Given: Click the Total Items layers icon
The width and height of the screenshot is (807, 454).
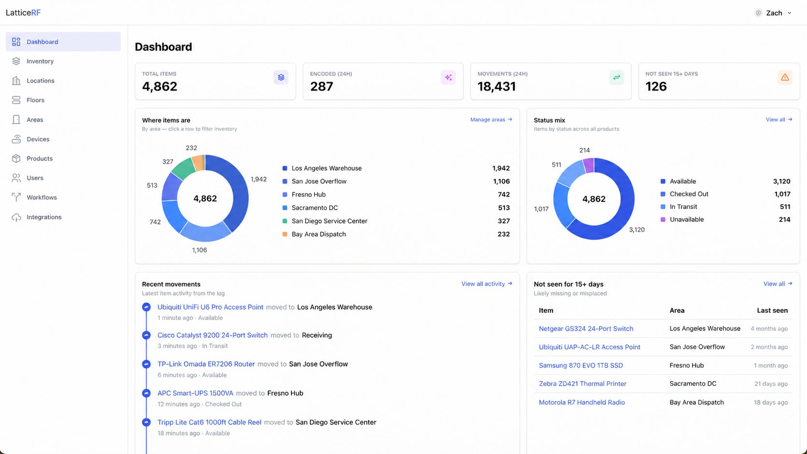Looking at the screenshot, I should click(281, 77).
